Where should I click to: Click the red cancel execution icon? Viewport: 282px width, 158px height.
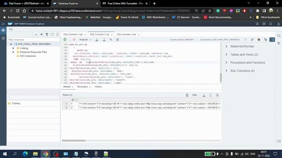coord(74,39)
